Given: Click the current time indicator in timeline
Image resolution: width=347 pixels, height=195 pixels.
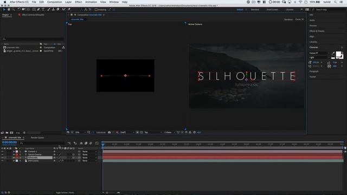Looking at the screenshot, I should click(x=103, y=145).
